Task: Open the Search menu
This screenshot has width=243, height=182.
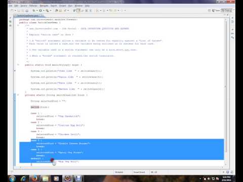Action: (x=54, y=6)
